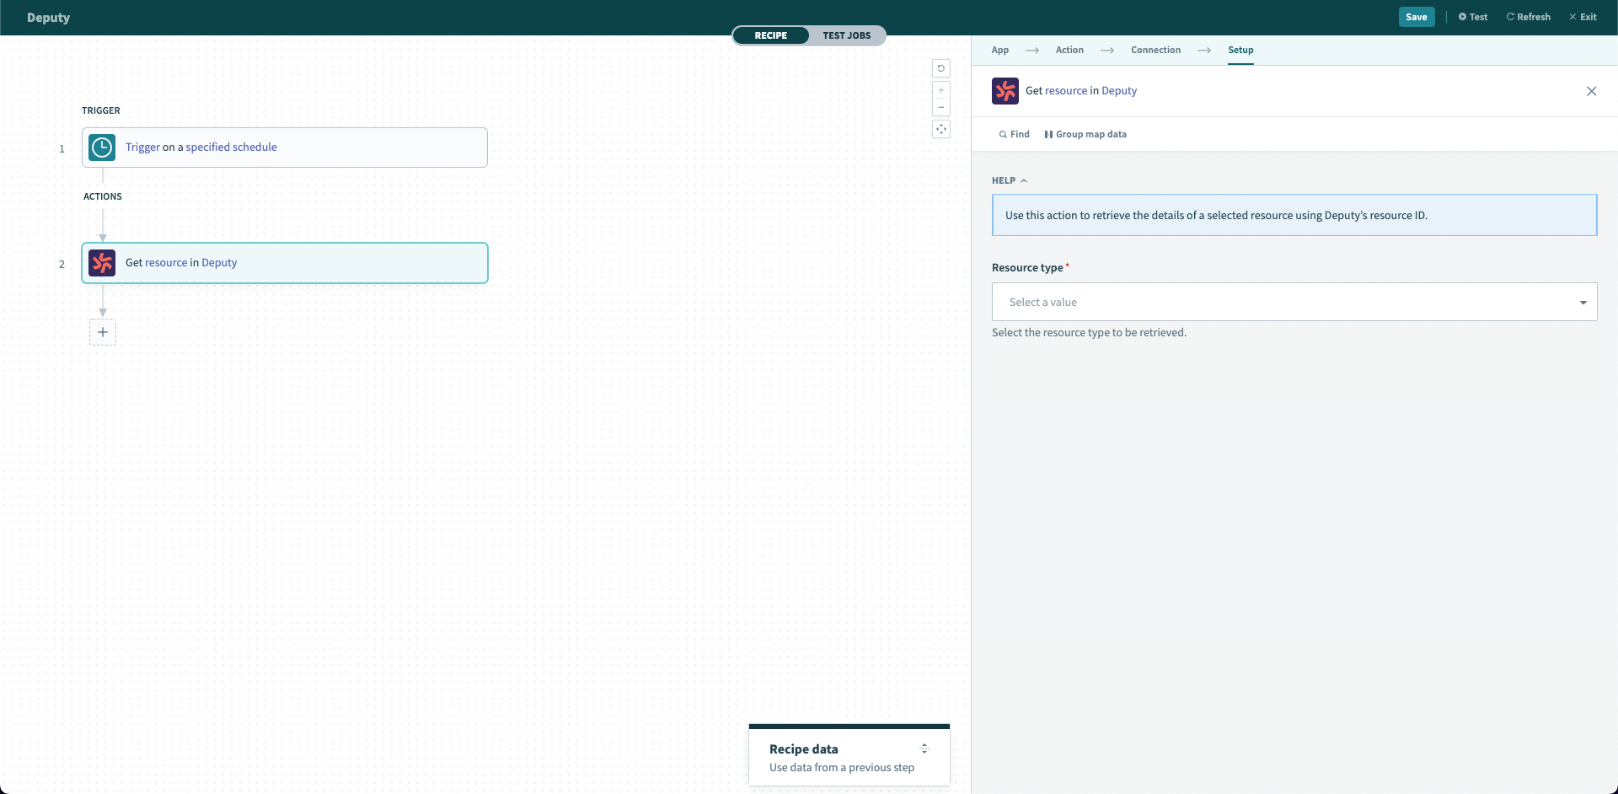Image resolution: width=1618 pixels, height=794 pixels.
Task: Open the Resource type dropdown
Action: tap(1294, 302)
